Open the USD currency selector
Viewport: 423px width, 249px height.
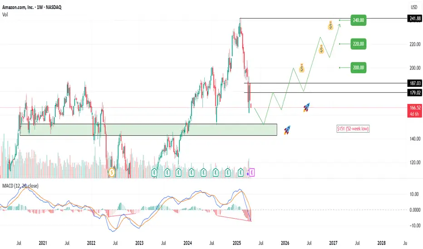click(x=414, y=7)
